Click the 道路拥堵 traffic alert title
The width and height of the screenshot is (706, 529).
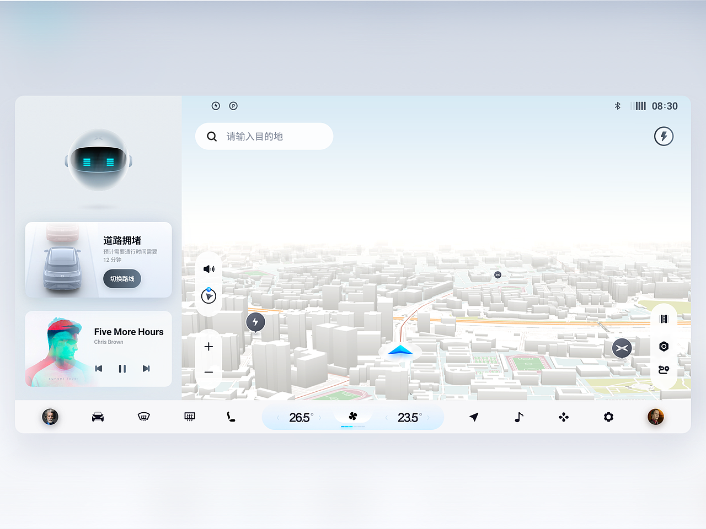click(x=122, y=240)
